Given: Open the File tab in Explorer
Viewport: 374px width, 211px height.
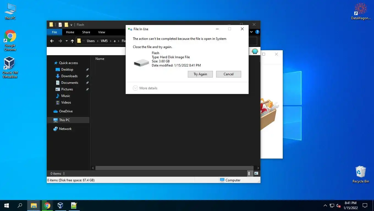Looking at the screenshot, I should coord(54,32).
